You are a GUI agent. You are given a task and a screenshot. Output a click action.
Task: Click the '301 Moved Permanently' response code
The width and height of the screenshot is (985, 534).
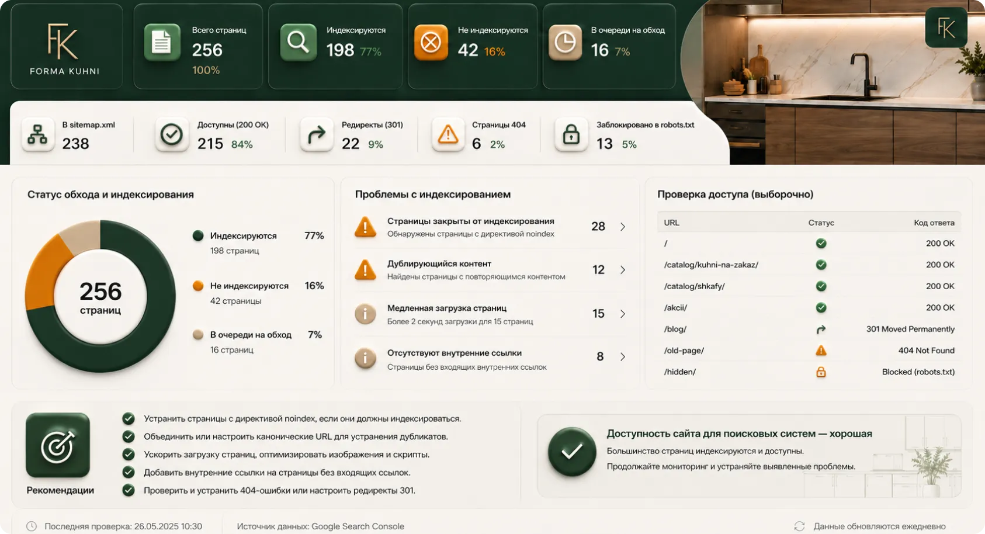(910, 329)
